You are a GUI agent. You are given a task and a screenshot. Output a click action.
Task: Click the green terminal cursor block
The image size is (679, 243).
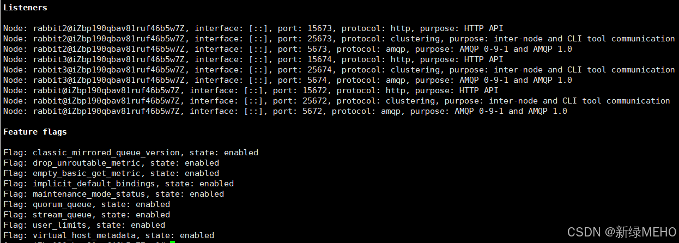172,241
